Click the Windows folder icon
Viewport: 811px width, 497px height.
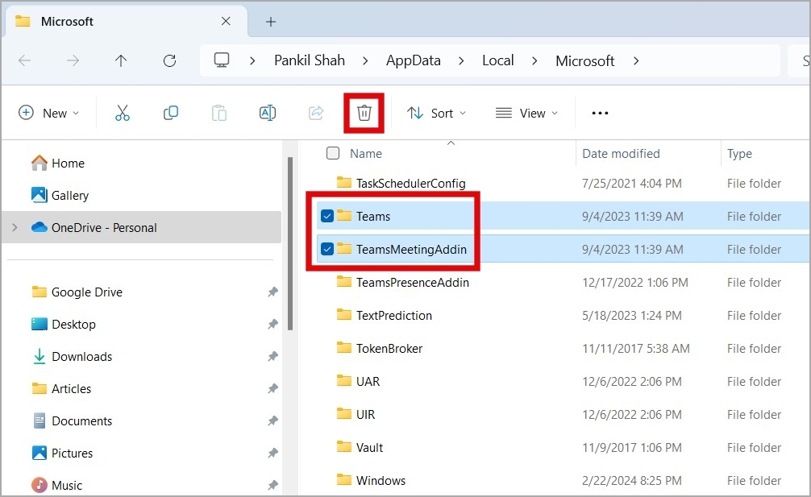[x=344, y=480]
